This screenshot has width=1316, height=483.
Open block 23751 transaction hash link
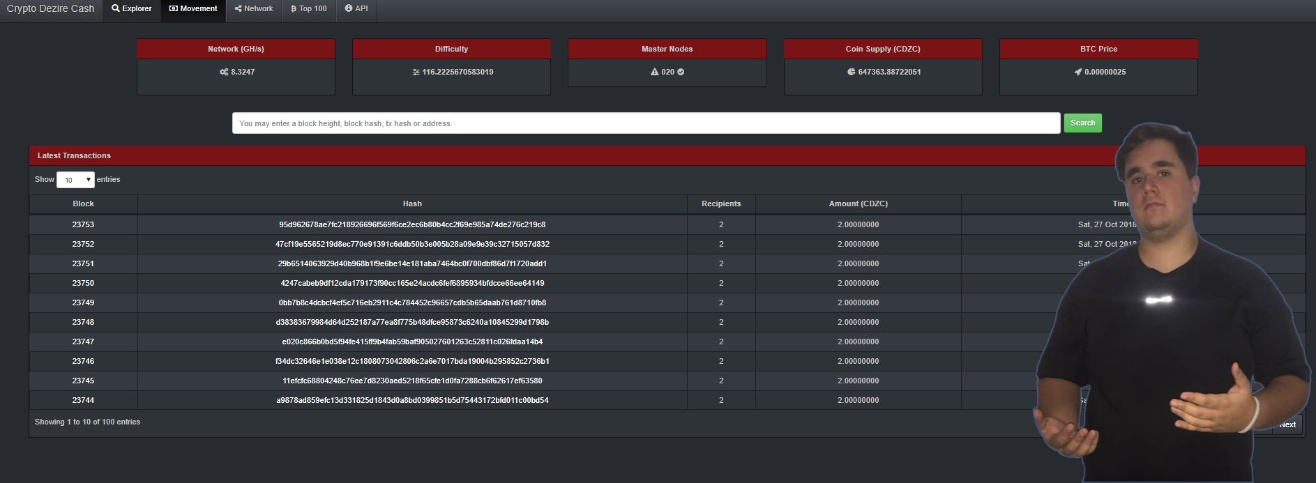[412, 263]
